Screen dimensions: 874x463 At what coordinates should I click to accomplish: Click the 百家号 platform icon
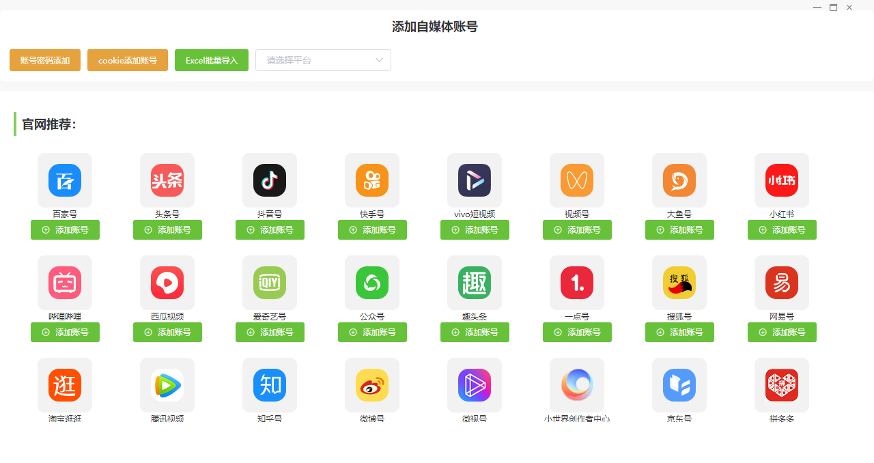(65, 180)
